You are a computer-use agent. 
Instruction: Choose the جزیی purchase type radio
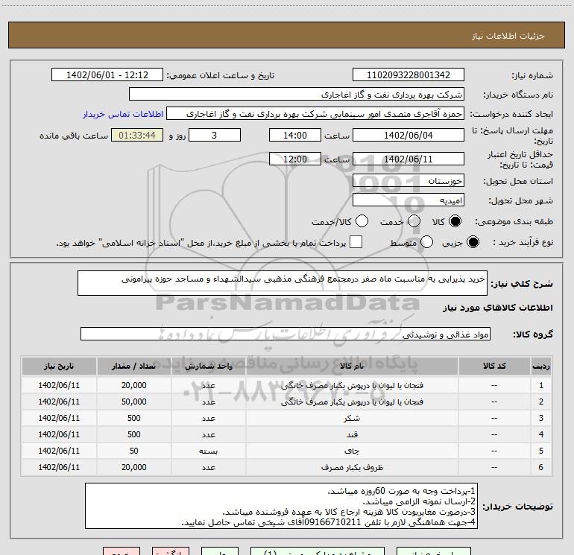pos(473,242)
